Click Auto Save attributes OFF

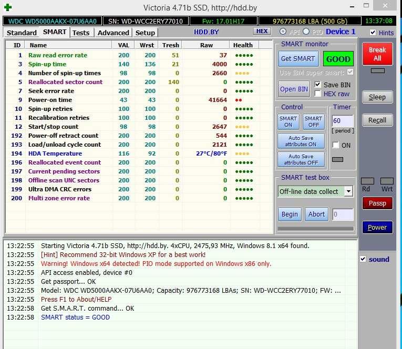[301, 159]
